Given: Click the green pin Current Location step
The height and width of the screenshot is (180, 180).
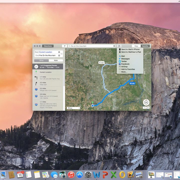Looking at the screenshot, I should tap(48, 72).
